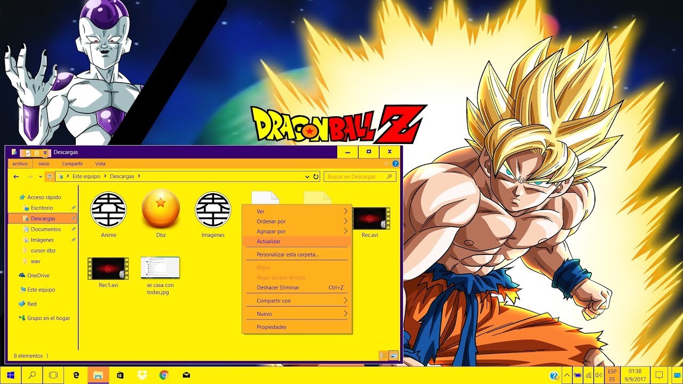Open the Windows Start menu

click(x=10, y=375)
